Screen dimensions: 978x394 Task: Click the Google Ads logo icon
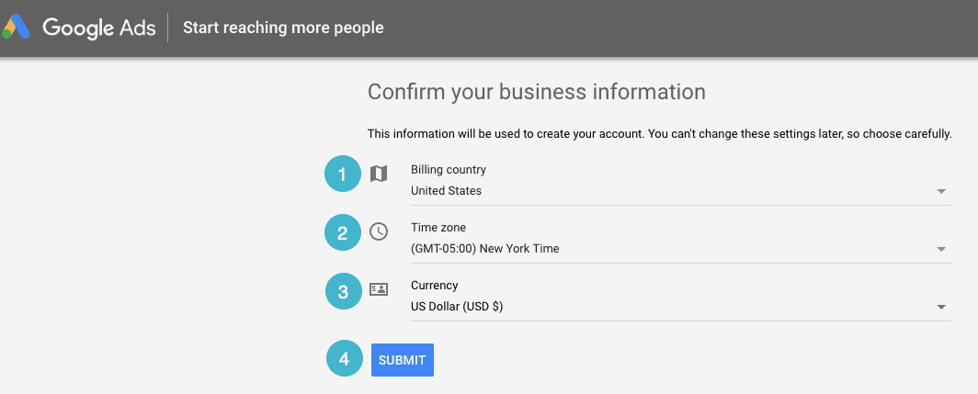tap(17, 28)
